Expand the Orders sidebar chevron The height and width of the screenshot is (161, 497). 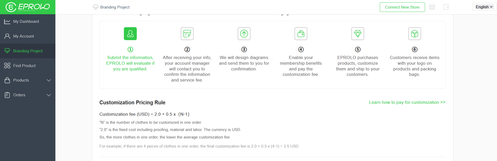pyautogui.click(x=49, y=95)
